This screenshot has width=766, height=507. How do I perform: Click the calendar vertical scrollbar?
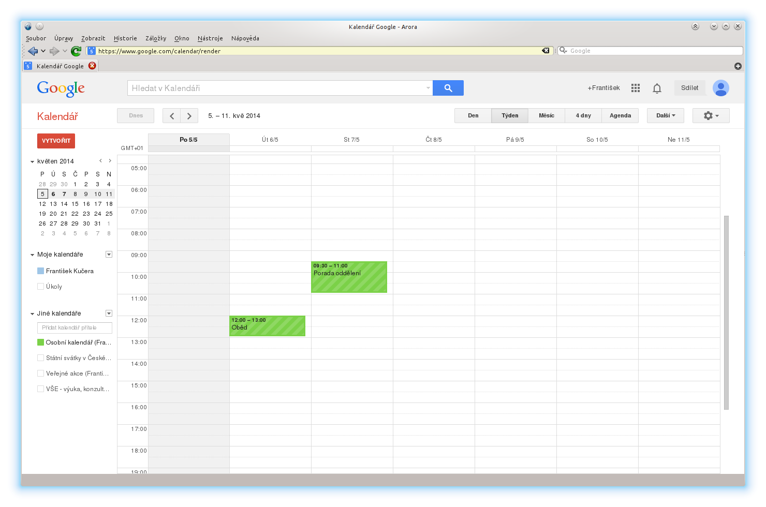click(x=726, y=312)
